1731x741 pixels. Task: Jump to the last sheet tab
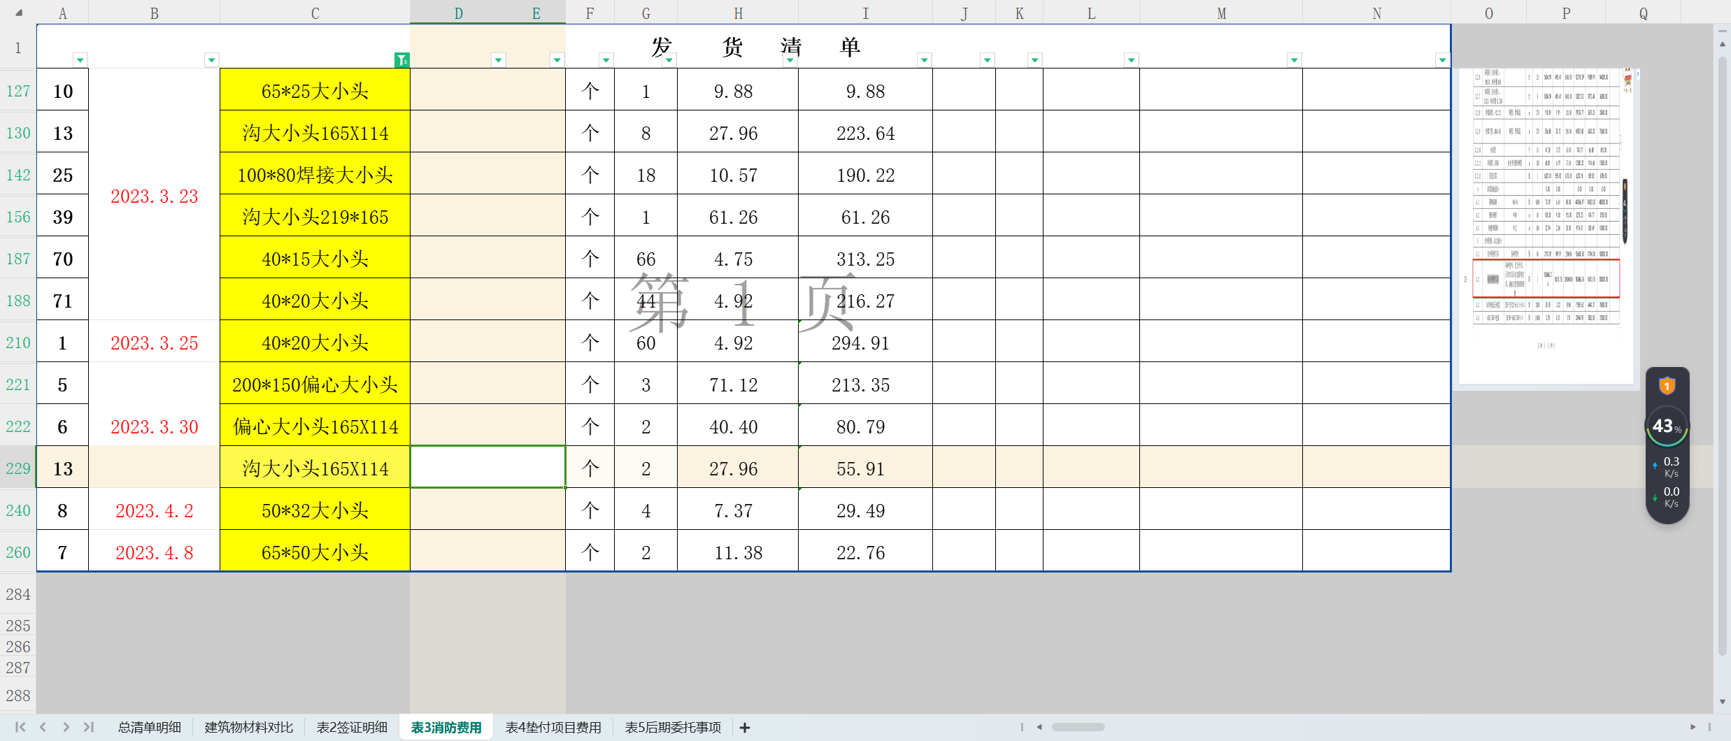click(x=89, y=727)
